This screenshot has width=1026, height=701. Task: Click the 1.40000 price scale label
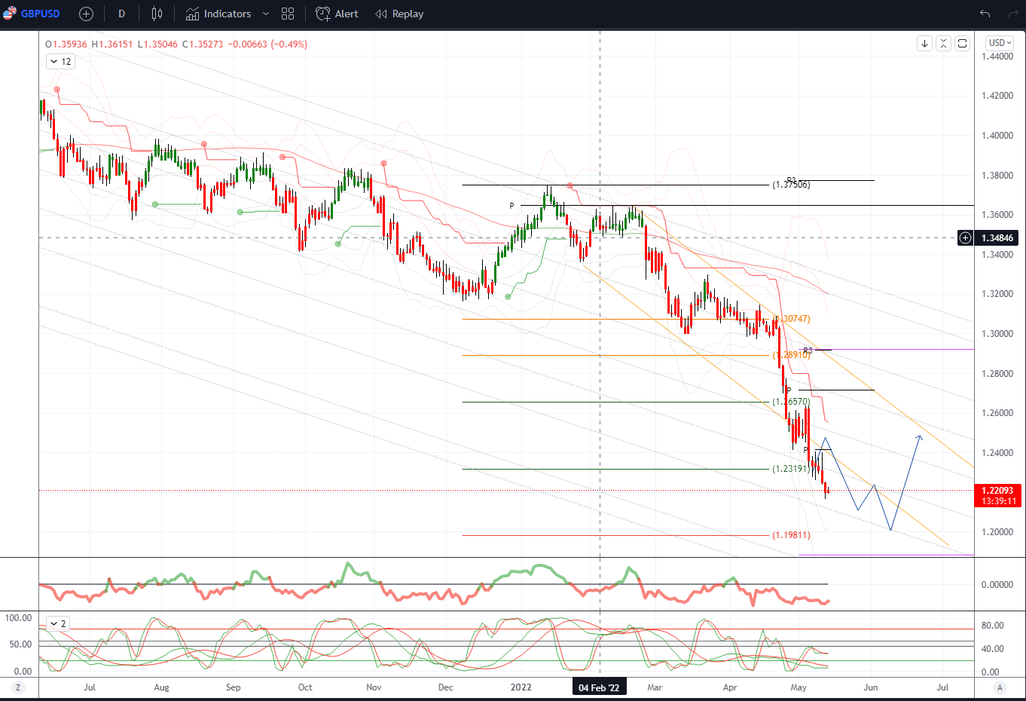[997, 136]
